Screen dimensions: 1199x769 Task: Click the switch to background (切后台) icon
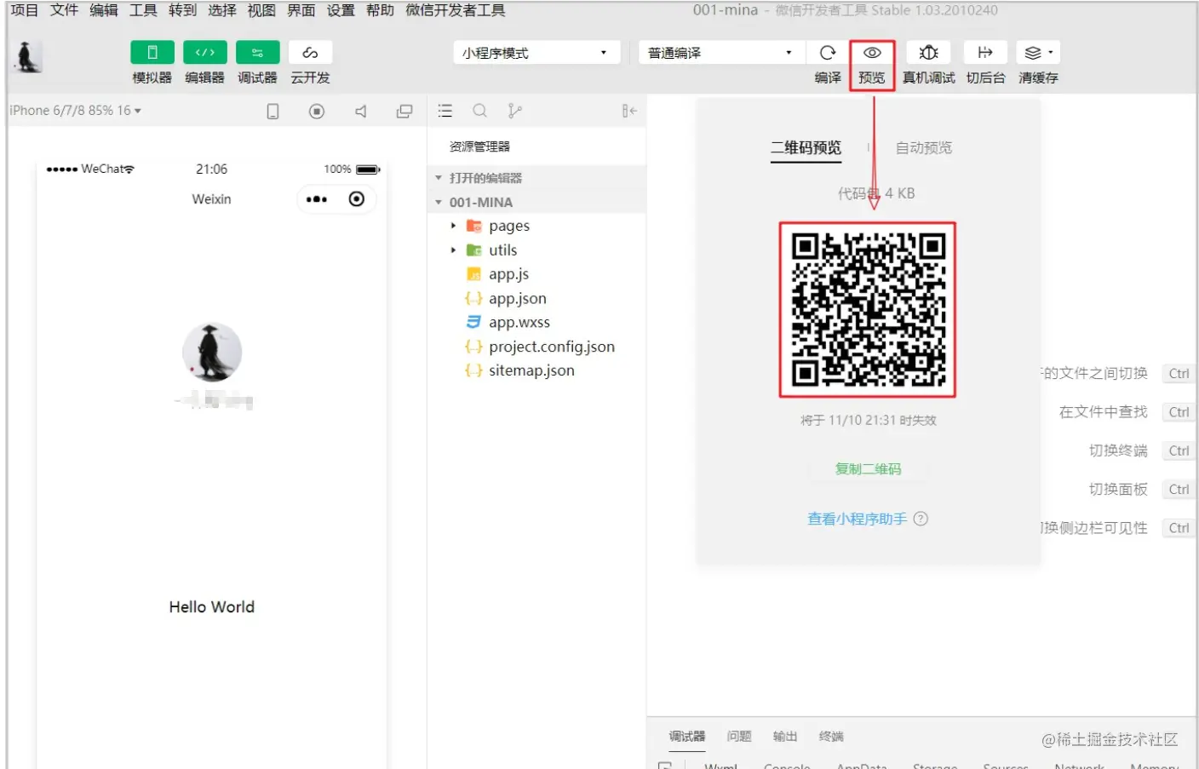(985, 53)
